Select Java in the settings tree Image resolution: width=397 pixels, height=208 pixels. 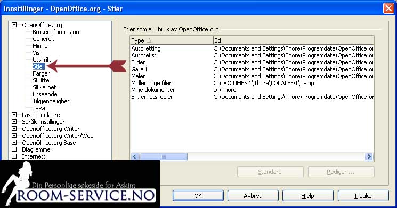[39, 108]
